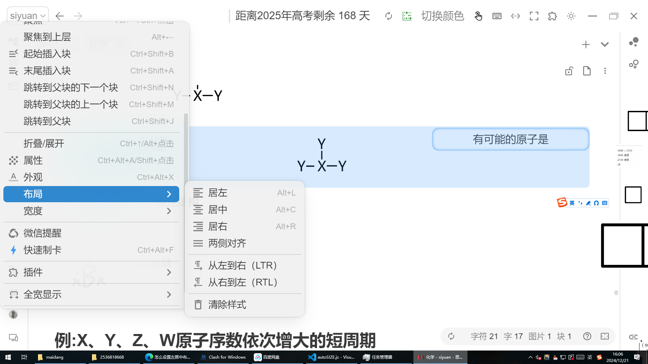Click the help question mark in status bar

pos(587,336)
